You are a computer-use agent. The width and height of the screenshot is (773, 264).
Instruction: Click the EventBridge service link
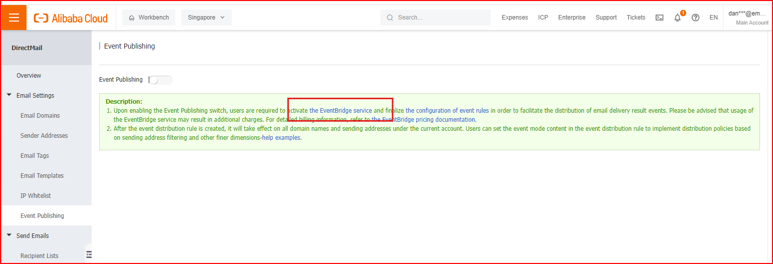point(340,111)
